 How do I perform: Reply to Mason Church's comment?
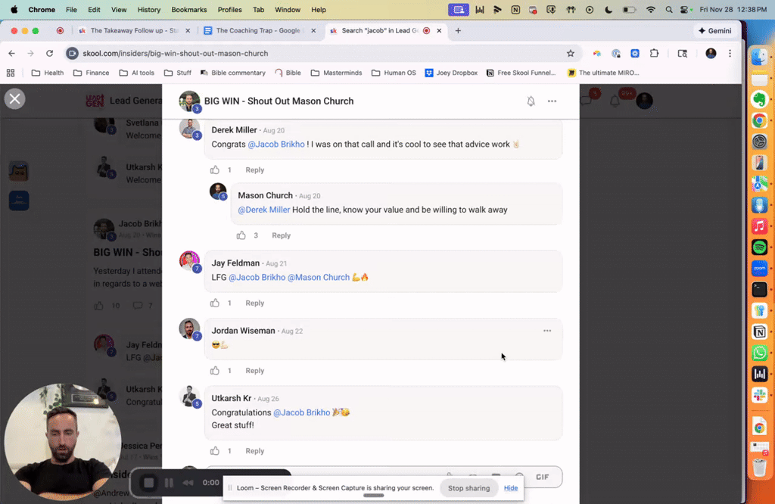click(281, 235)
